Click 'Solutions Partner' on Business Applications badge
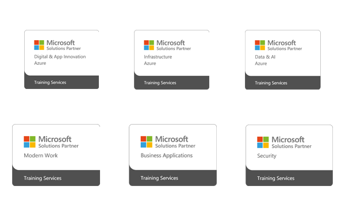Viewport: 345px width, 213px height. pyautogui.click(x=175, y=146)
